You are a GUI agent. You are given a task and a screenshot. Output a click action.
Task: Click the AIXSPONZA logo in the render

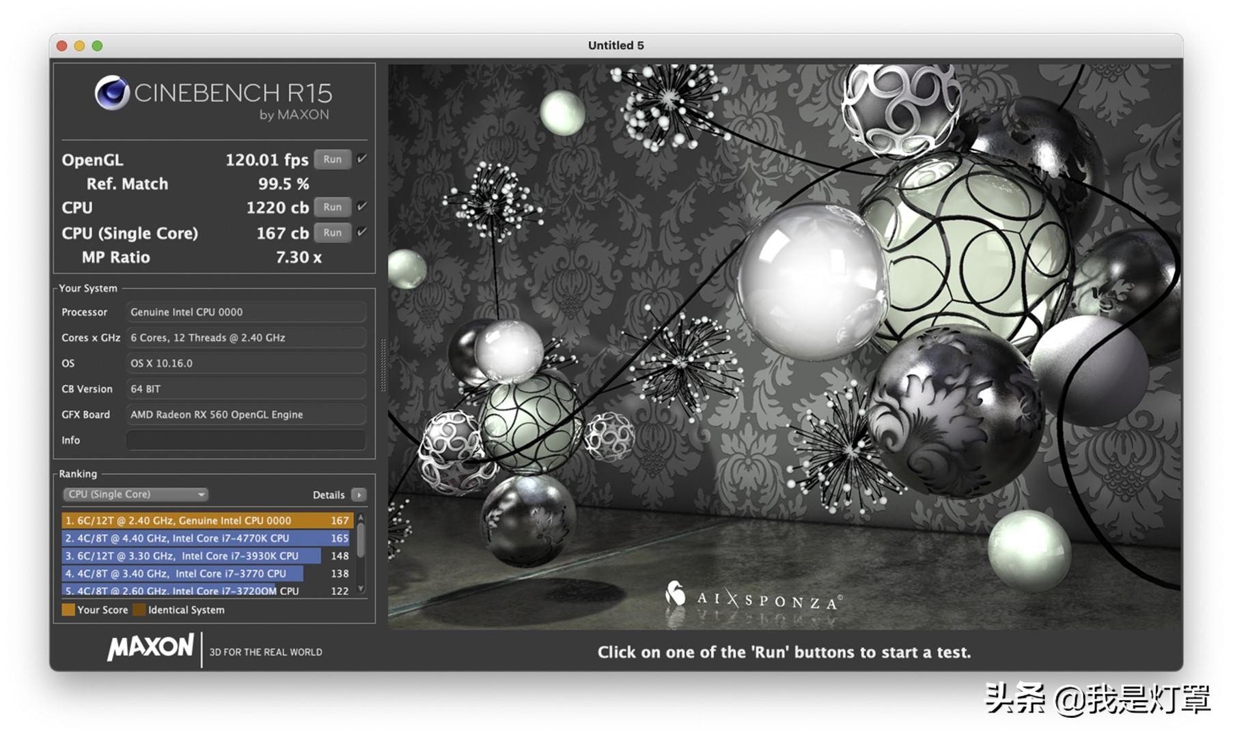tap(753, 596)
